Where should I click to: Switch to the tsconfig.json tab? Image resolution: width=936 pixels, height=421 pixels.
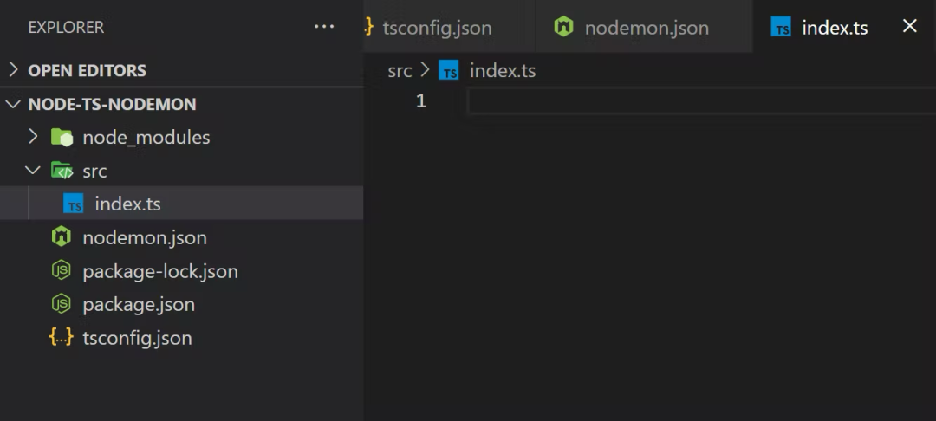click(x=437, y=28)
